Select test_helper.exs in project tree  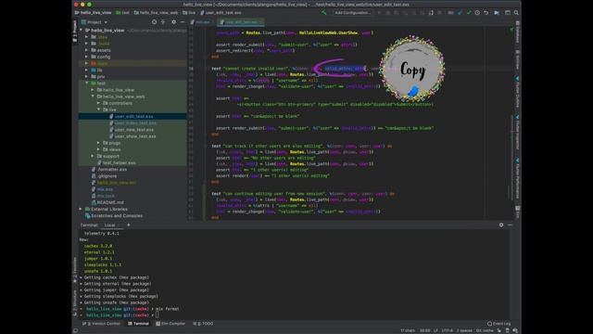(120, 163)
